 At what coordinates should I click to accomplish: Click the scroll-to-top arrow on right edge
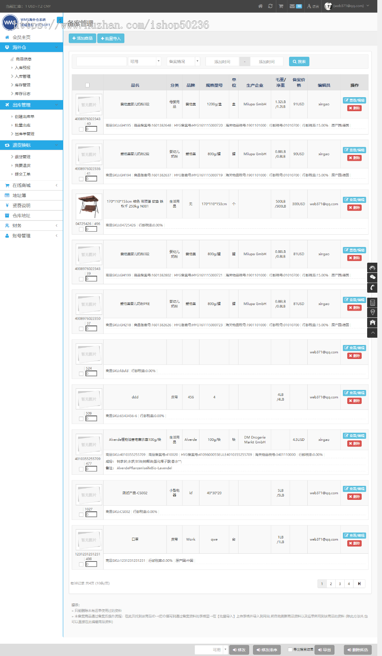(372, 333)
